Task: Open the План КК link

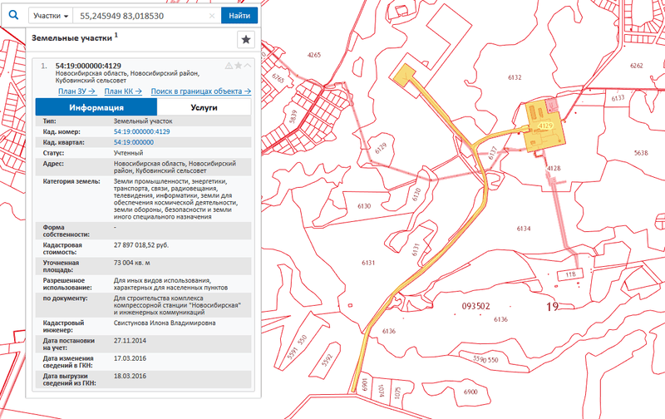Action: (123, 91)
